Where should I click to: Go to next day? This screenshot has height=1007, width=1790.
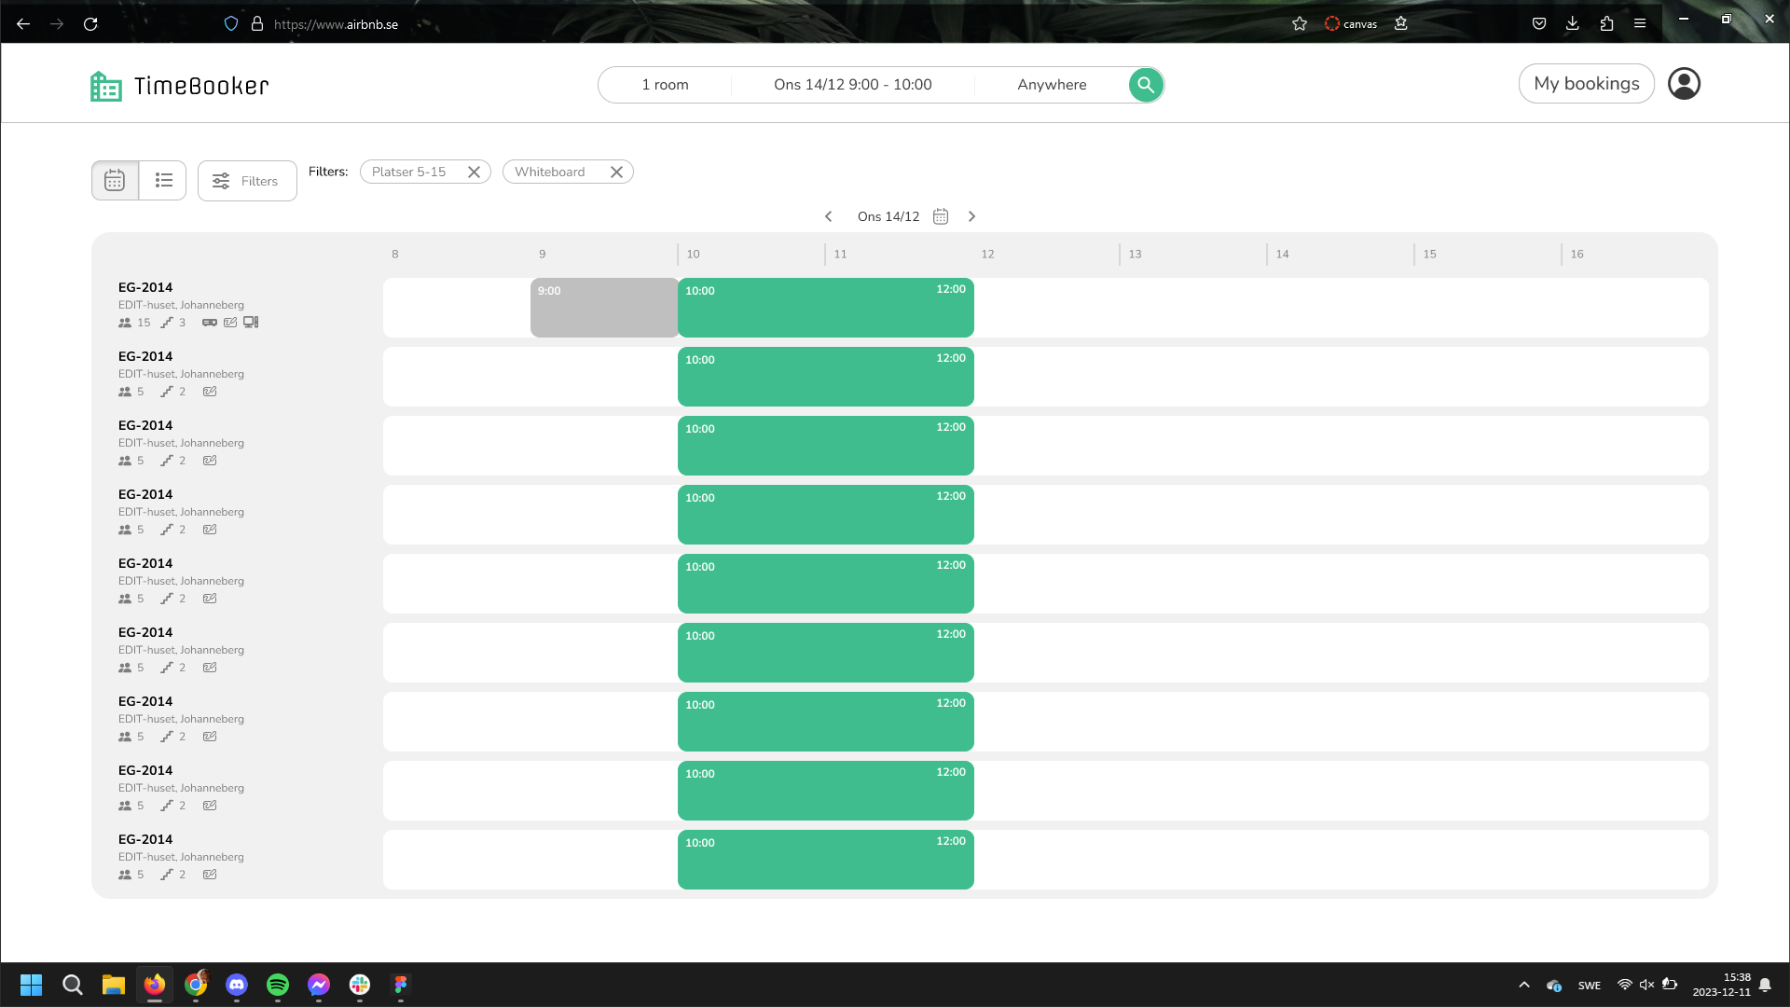tap(971, 216)
